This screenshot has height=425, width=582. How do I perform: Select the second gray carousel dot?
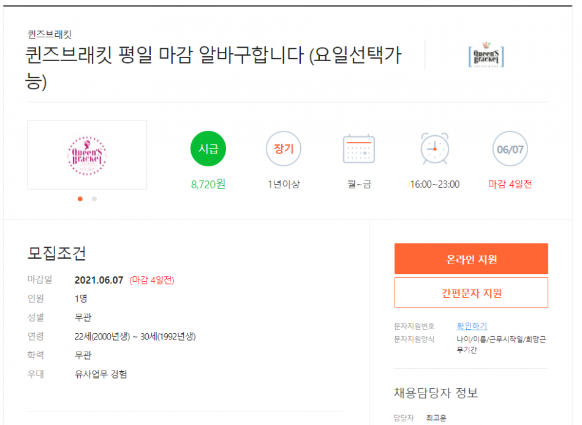point(94,199)
